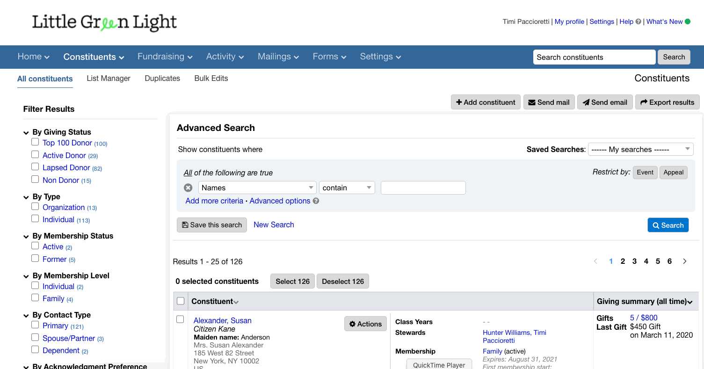Select the Susan Alexander row checkbox
The height and width of the screenshot is (369, 704).
(x=180, y=319)
